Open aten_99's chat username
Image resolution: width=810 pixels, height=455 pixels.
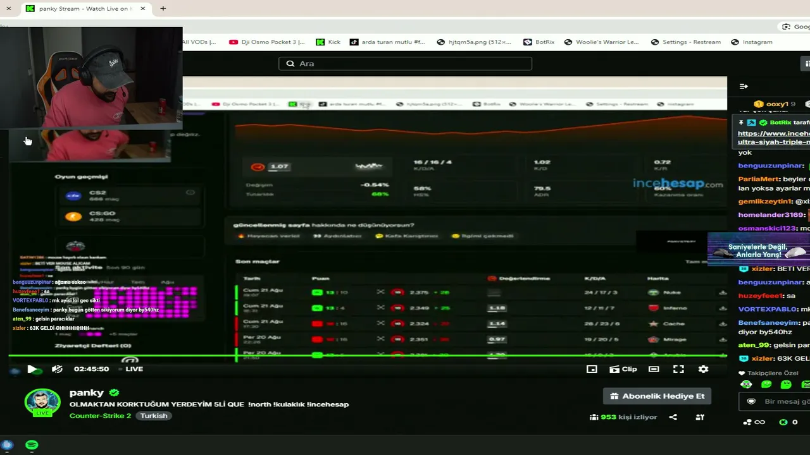(754, 345)
